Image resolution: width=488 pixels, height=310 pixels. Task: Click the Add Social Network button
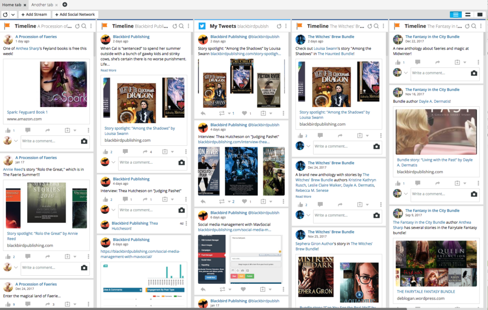[74, 15]
